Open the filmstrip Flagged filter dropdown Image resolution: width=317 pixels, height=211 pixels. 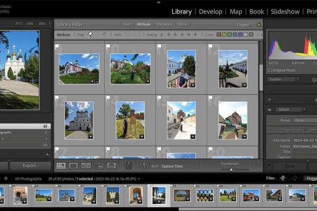tap(311, 178)
